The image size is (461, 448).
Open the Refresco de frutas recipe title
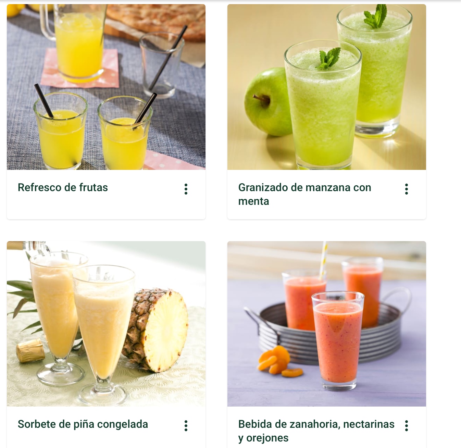tap(63, 187)
